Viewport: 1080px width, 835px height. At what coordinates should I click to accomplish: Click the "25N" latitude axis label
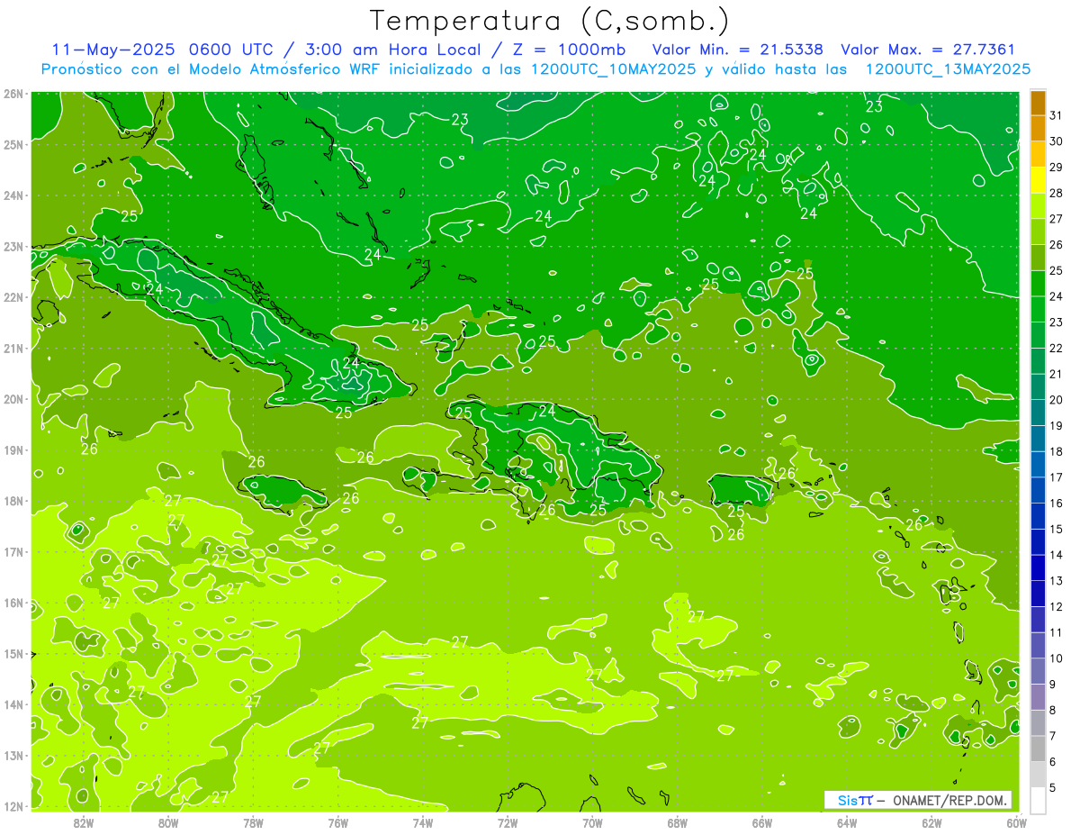tap(13, 144)
